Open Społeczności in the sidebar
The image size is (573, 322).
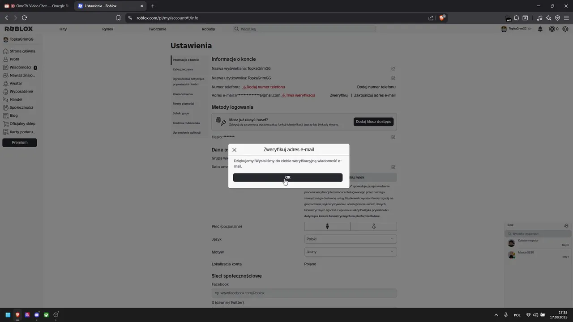click(x=19, y=107)
